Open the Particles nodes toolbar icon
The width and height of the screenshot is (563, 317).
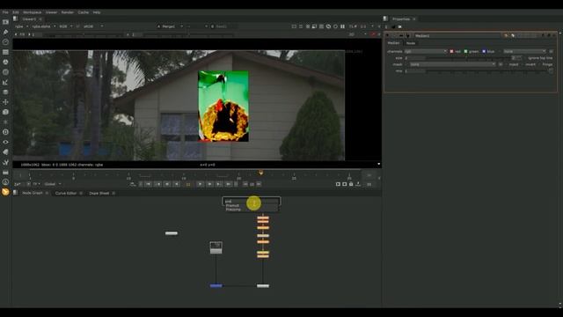[x=5, y=122]
